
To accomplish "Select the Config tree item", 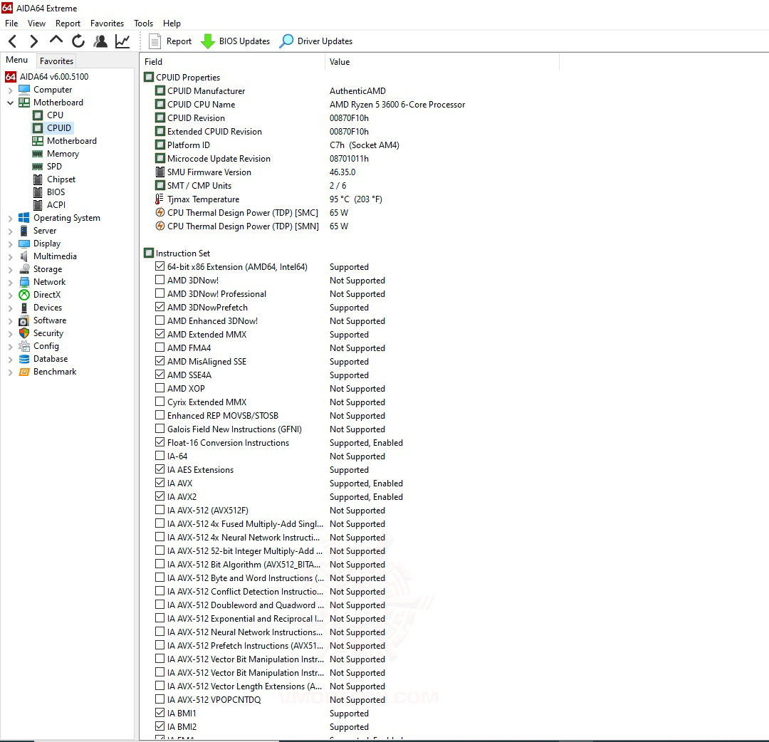I will 46,346.
